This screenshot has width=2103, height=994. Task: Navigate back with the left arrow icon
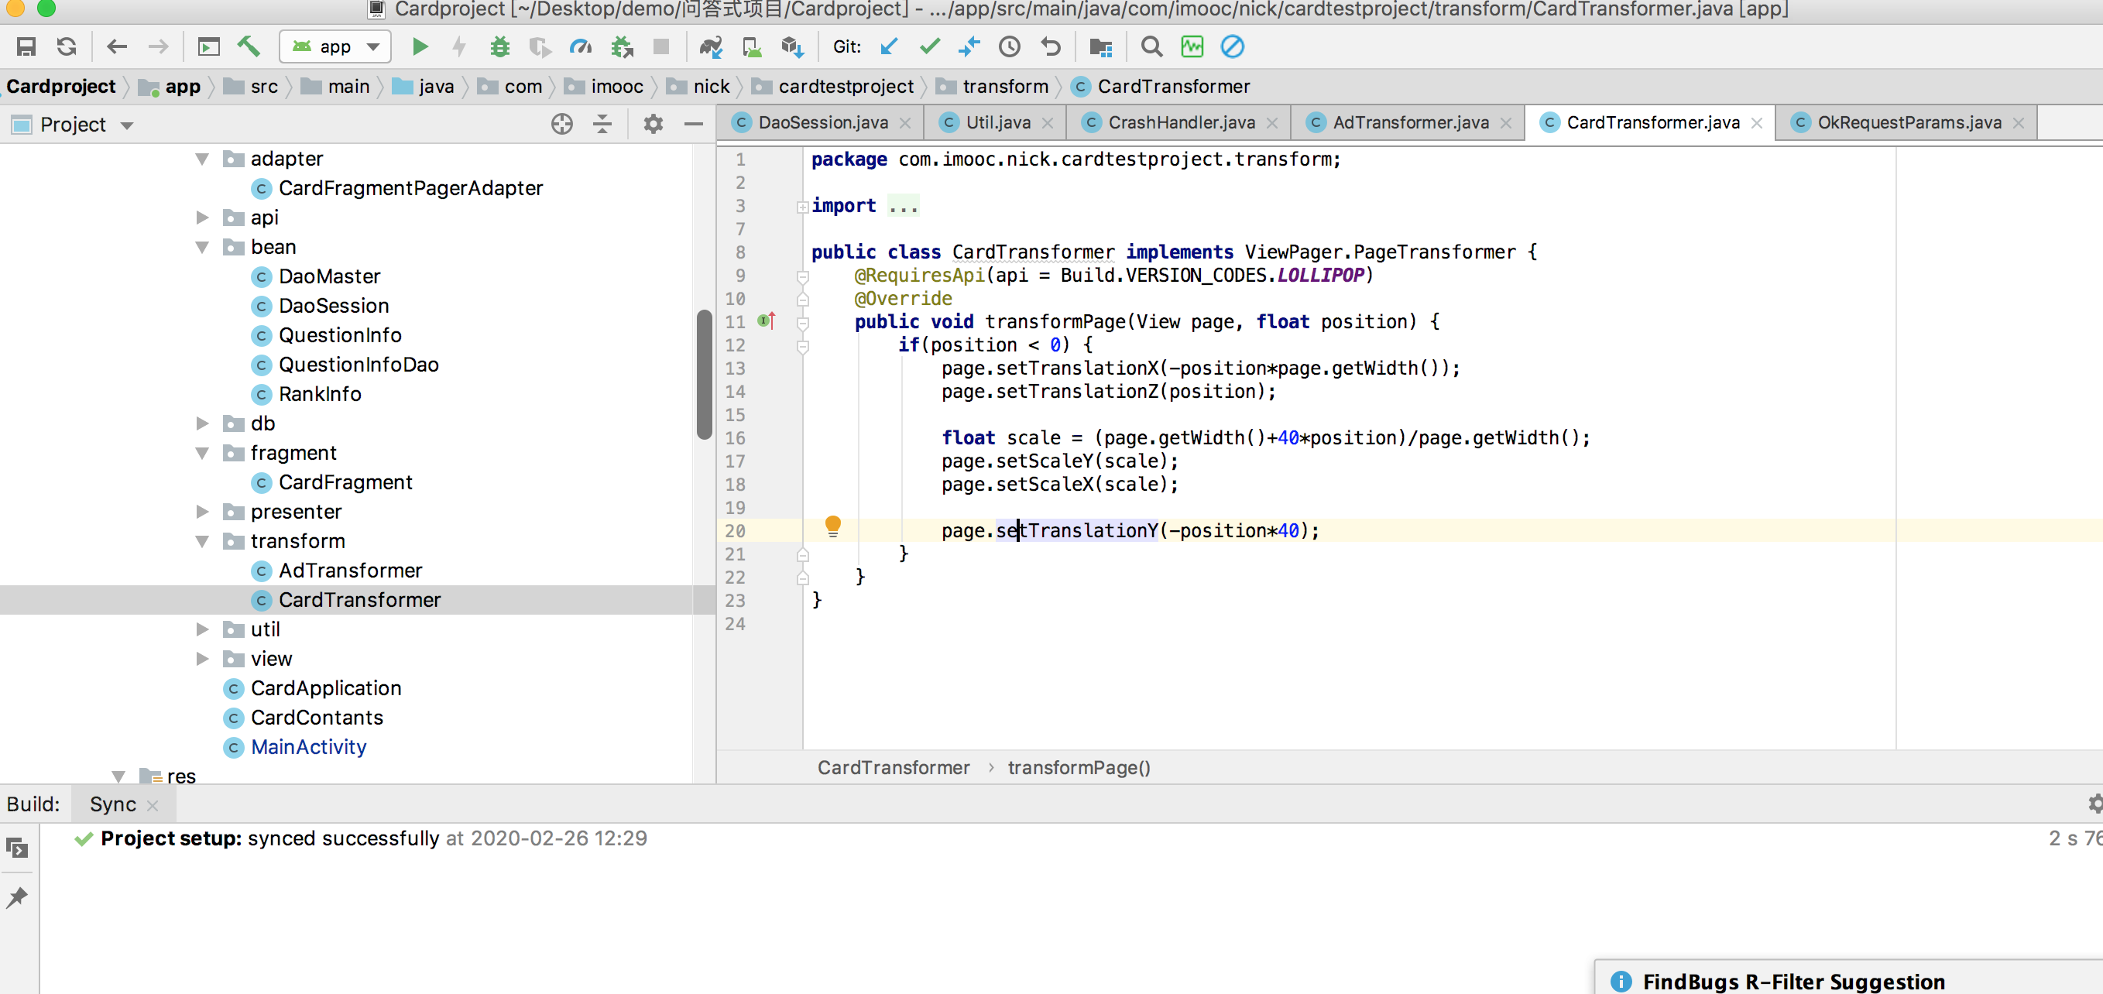pos(117,46)
